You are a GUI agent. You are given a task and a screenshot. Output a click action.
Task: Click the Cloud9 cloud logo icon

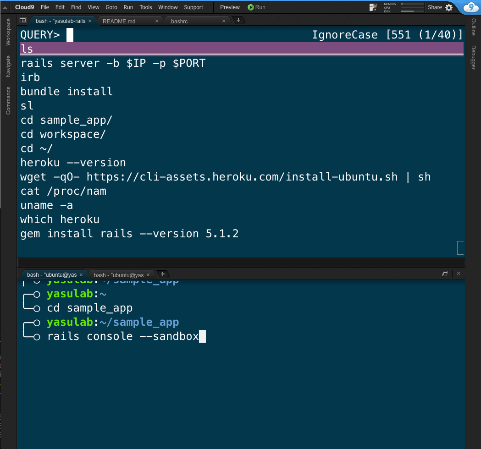click(470, 7)
